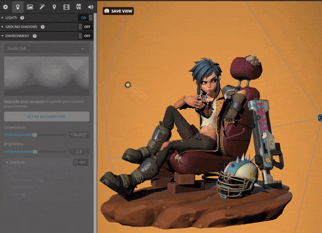The image size is (322, 233).
Task: Turn off the Lights toggle
Action: (x=85, y=18)
